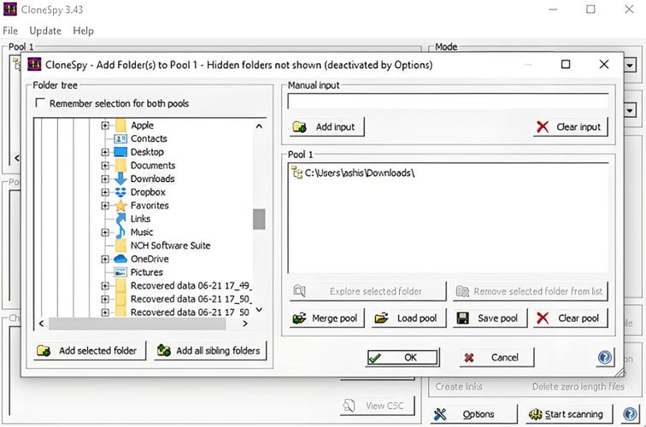Viewport: 646px width, 427px height.
Task: Click the Recovered data 06-21 17_49_ folder icon
Action: pos(120,286)
